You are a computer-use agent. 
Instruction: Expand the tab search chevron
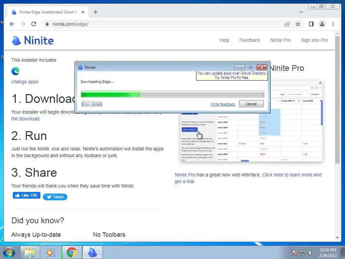[301, 12]
